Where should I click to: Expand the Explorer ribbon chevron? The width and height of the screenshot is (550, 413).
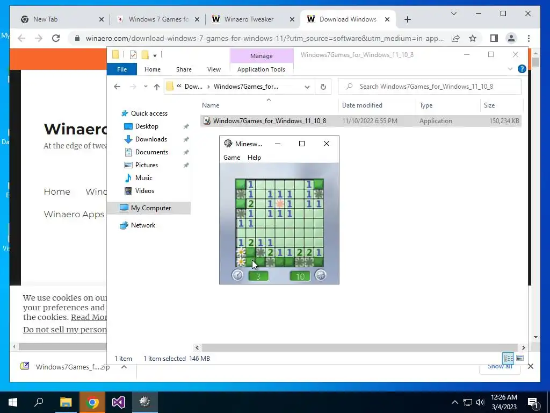(510, 69)
